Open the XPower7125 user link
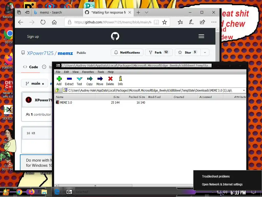Image resolution: width=262 pixels, height=197 pixels. 40,53
